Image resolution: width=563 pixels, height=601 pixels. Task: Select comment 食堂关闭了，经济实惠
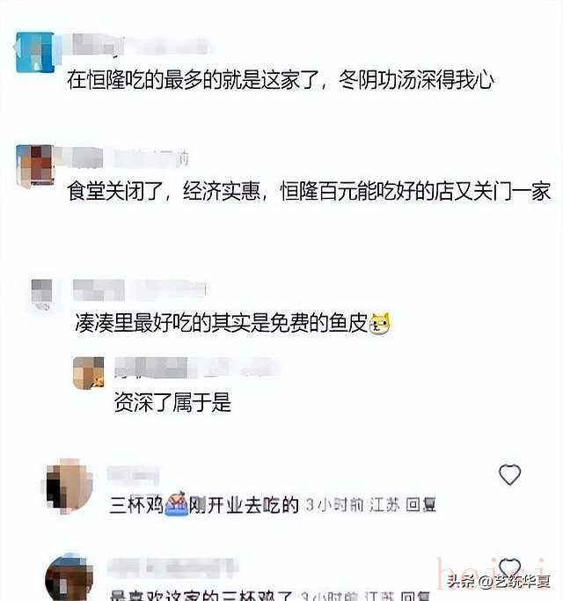click(309, 191)
